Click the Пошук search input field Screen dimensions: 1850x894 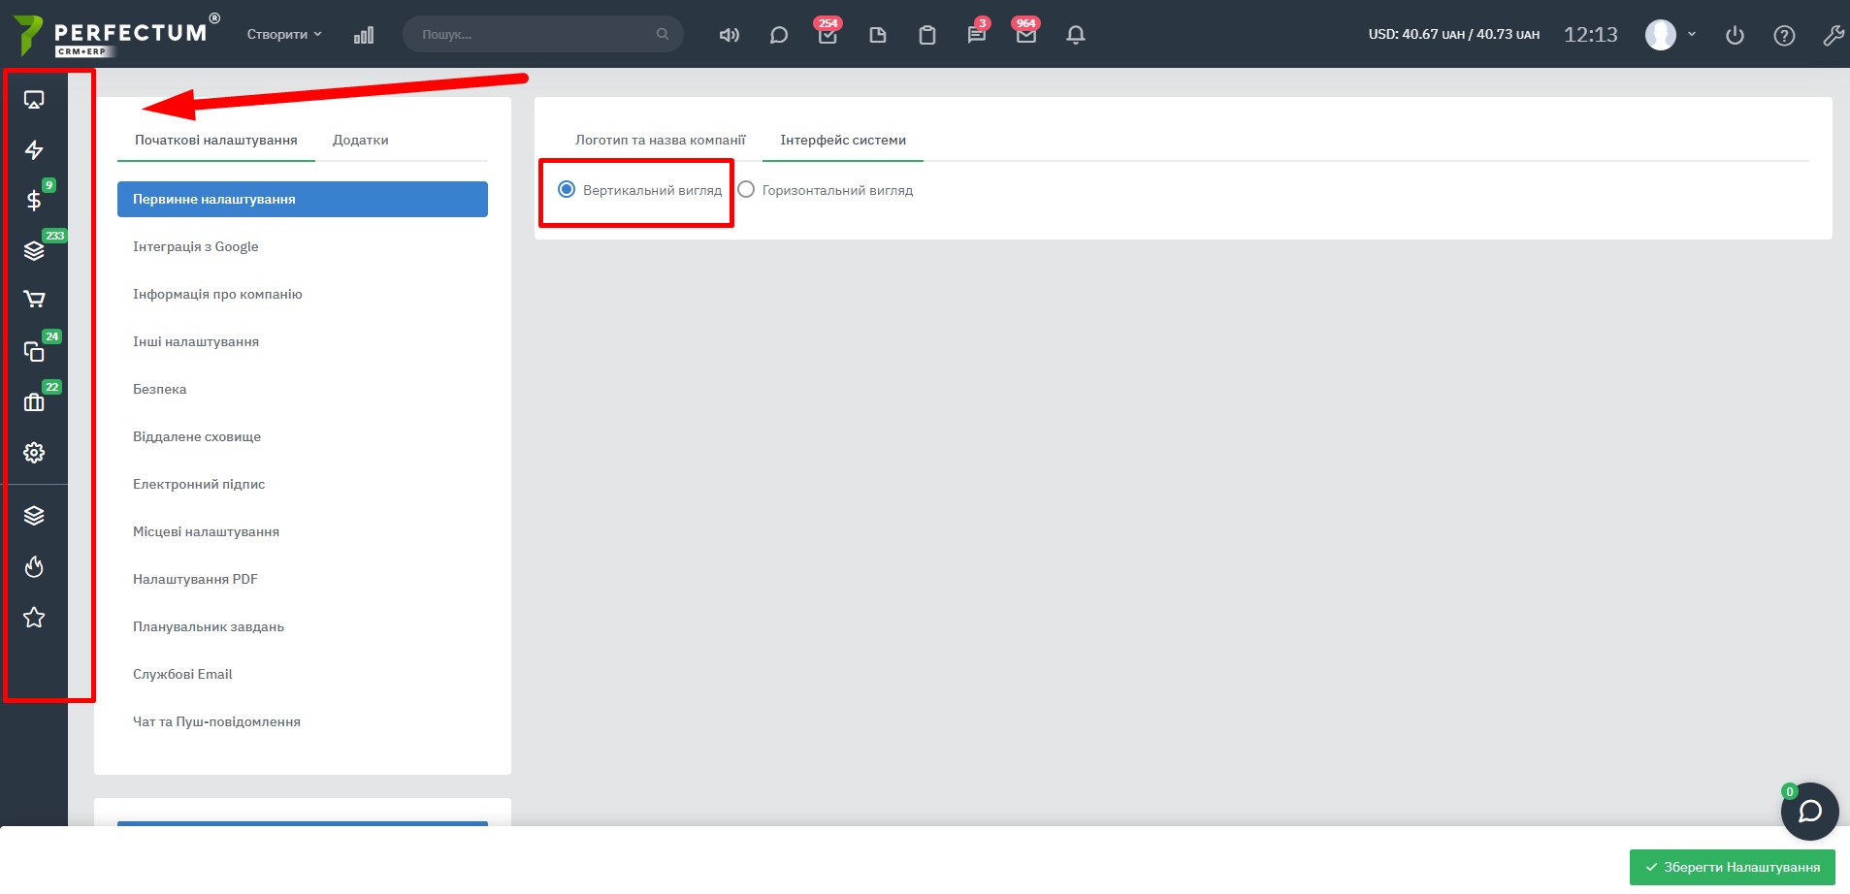coord(534,34)
